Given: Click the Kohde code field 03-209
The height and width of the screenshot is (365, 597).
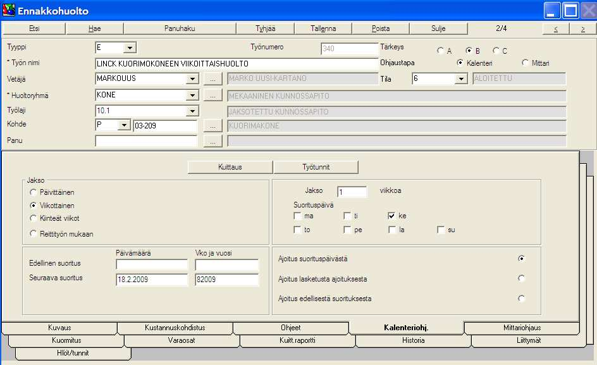Looking at the screenshot, I should click(x=165, y=126).
